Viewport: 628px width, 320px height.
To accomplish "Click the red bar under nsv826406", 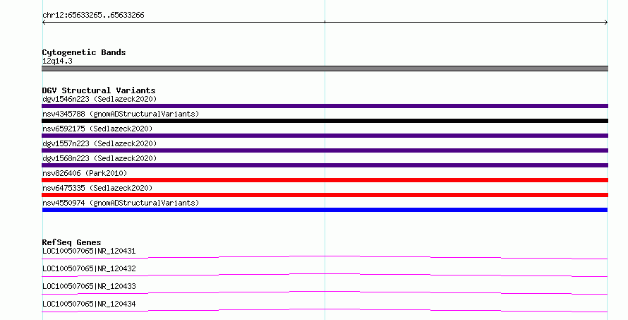I will point(325,180).
